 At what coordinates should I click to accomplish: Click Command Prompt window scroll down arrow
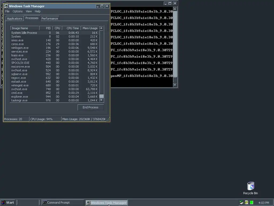click(175, 85)
